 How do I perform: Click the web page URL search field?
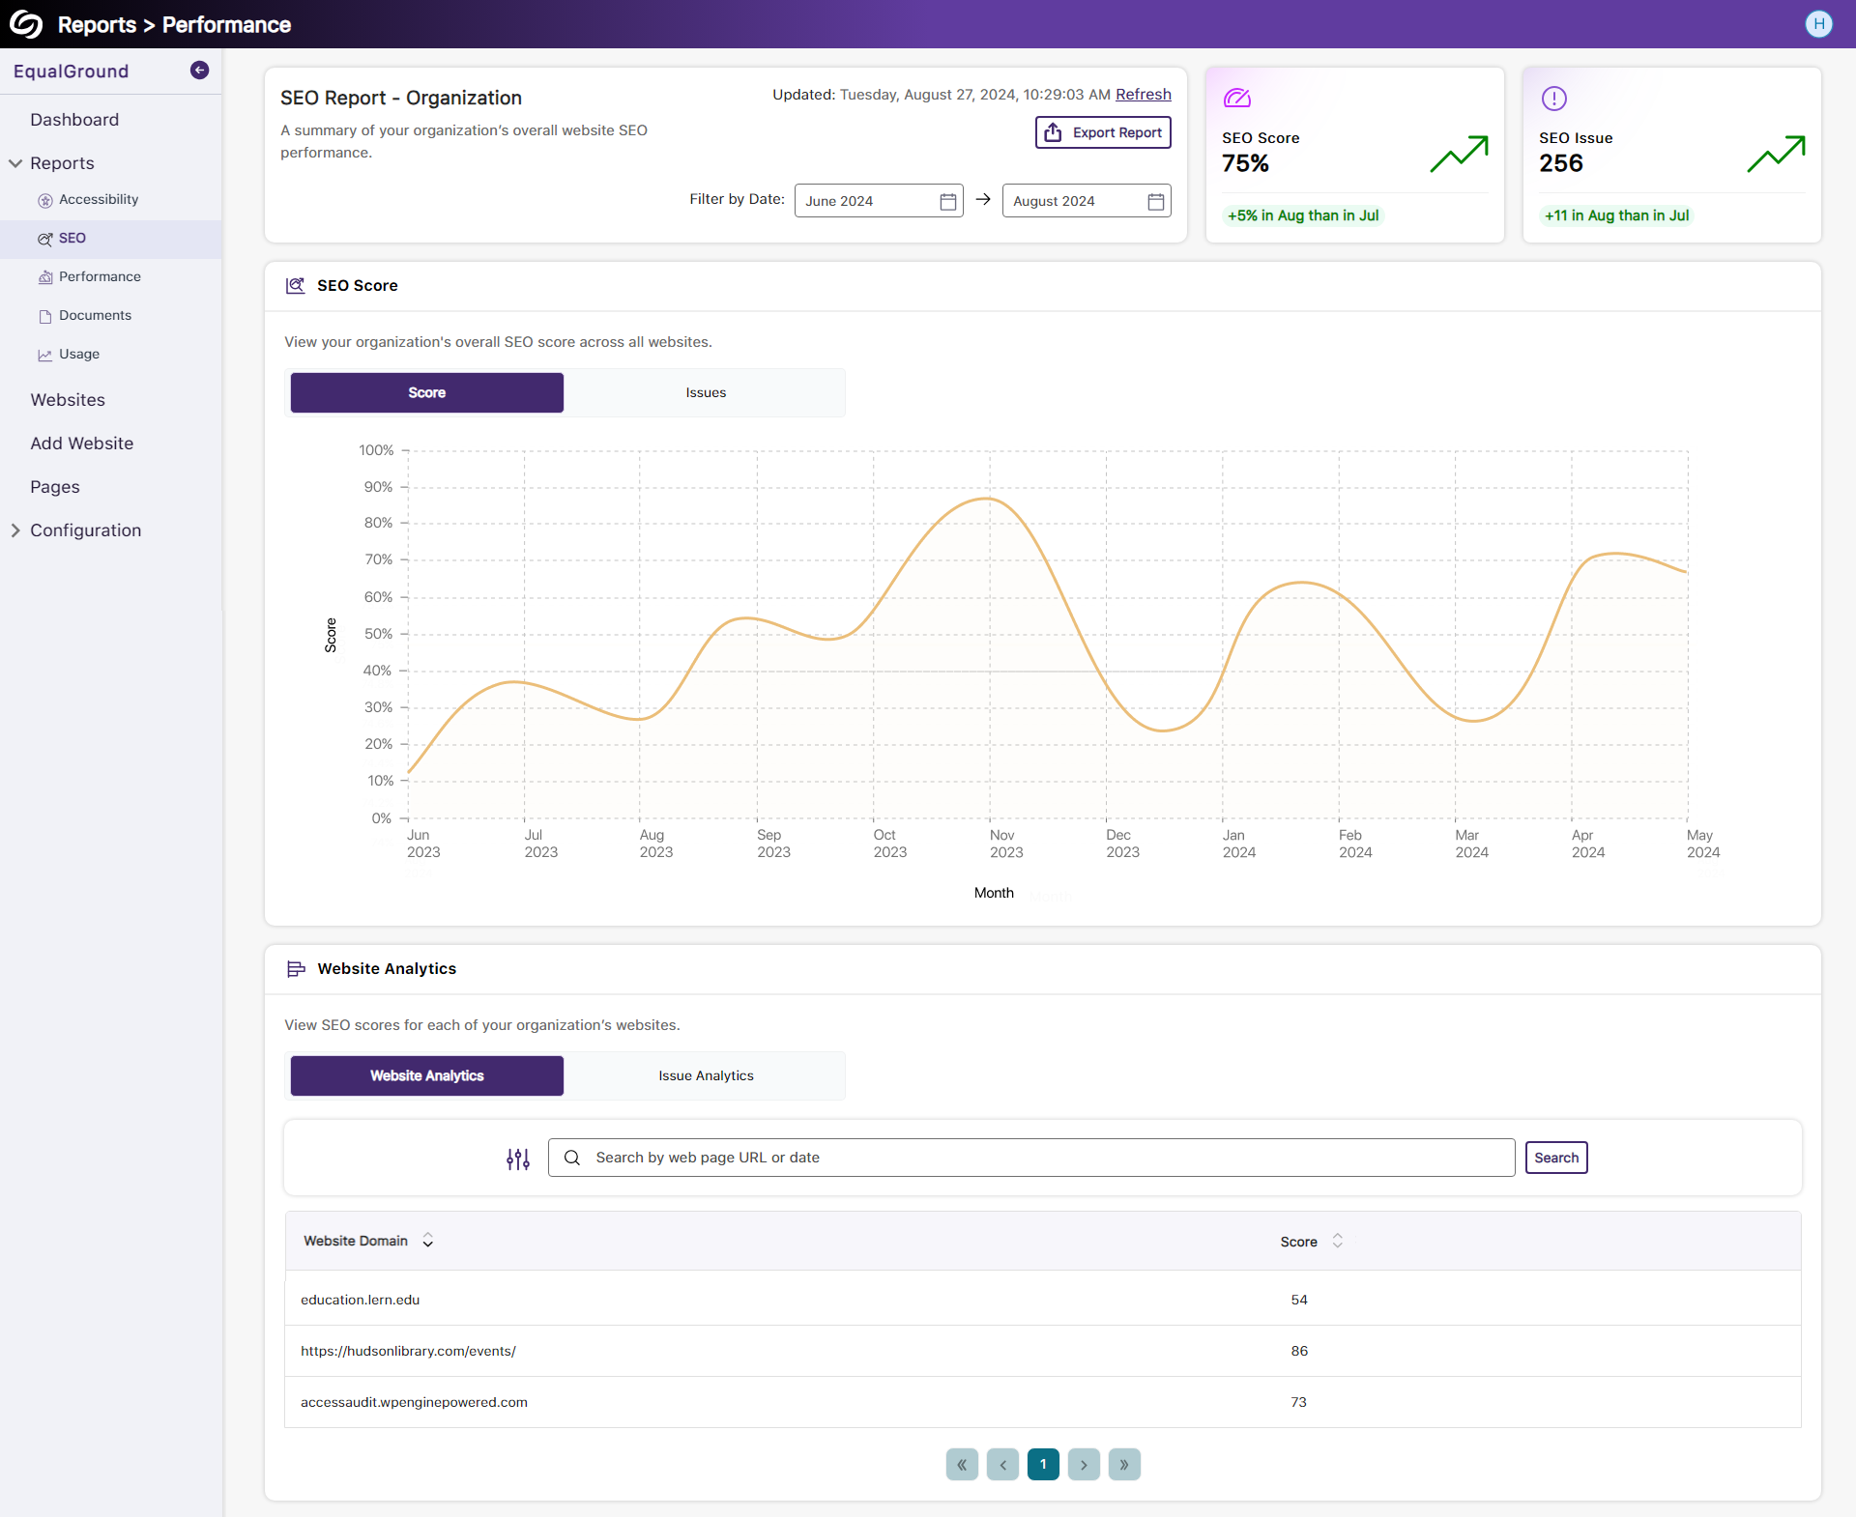(1030, 1158)
